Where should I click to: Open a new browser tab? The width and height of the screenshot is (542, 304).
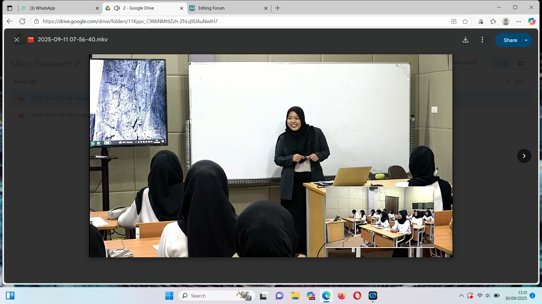click(277, 8)
